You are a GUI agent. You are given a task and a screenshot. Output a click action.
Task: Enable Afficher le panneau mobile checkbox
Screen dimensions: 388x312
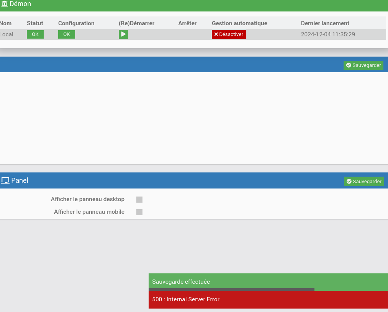(x=139, y=212)
